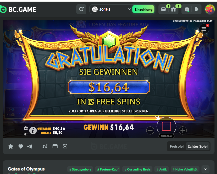Stop autoplay with the red square button

(x=166, y=126)
